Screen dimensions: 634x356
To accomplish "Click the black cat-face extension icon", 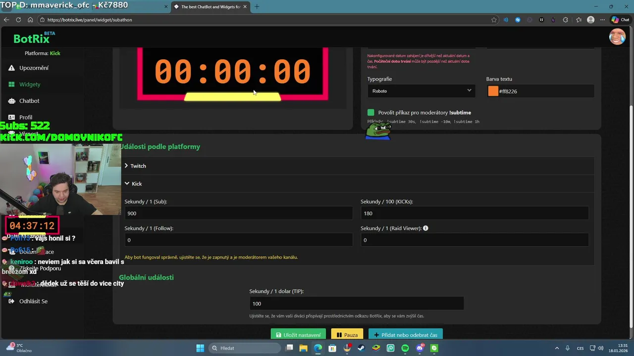I will pyautogui.click(x=541, y=20).
